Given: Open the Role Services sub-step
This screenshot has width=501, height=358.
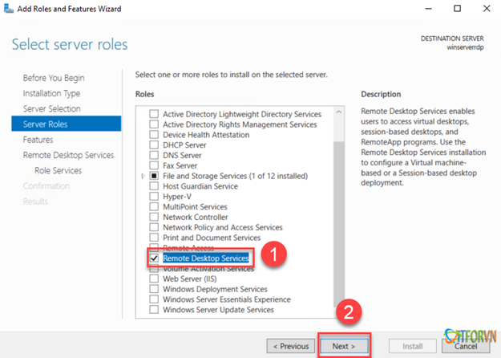Looking at the screenshot, I should (58, 170).
